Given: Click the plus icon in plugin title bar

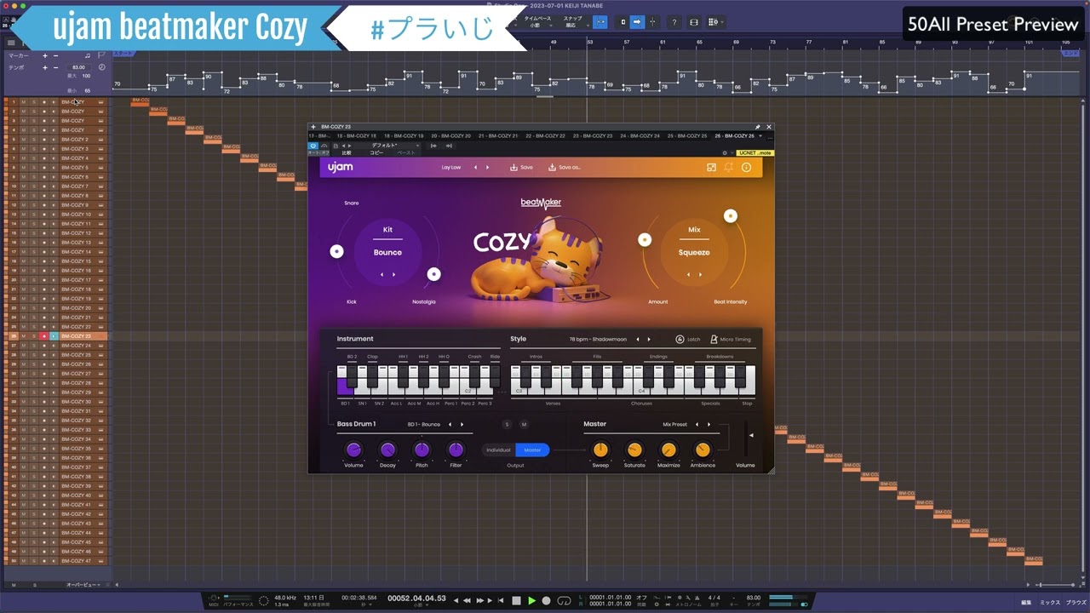Looking at the screenshot, I should pyautogui.click(x=313, y=127).
